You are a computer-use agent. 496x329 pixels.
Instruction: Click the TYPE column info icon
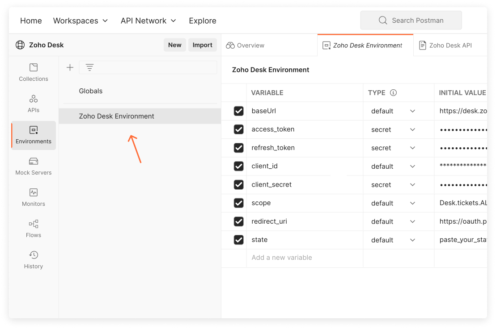(x=393, y=92)
